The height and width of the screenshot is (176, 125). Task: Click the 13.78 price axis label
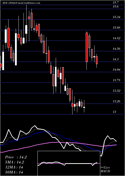(116, 80)
